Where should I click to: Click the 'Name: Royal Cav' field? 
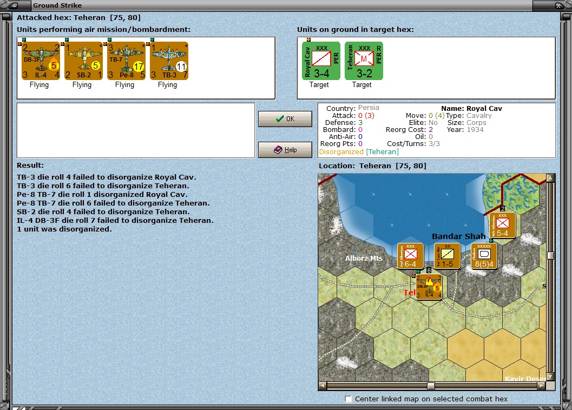(x=471, y=108)
